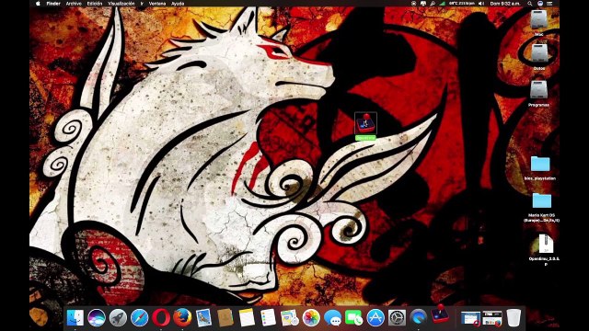Viewport: 589px width, 331px height.
Task: Click the date and time in menu bar
Action: (505, 4)
